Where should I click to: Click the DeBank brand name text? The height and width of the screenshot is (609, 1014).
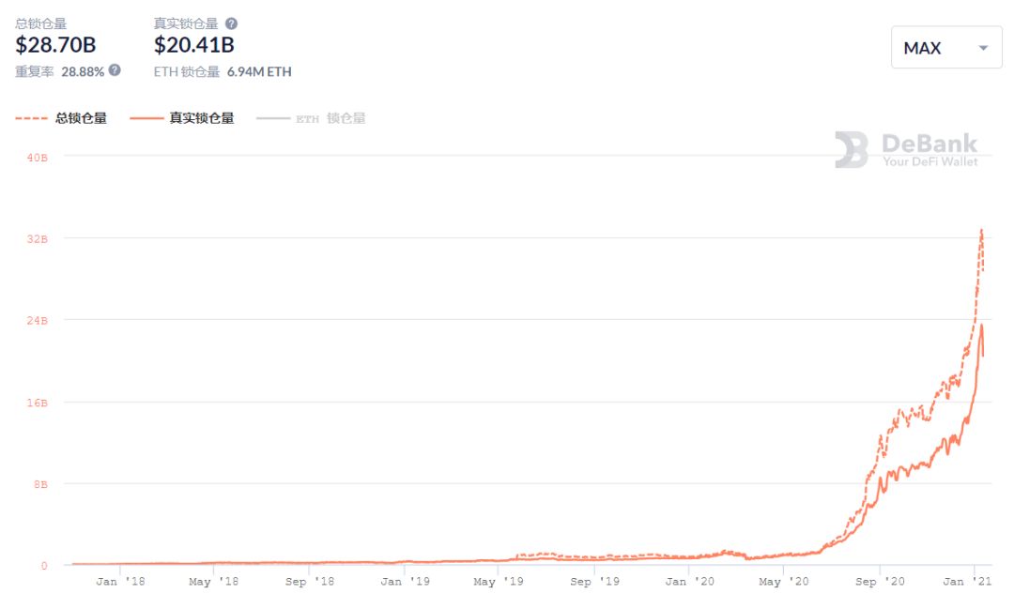click(929, 144)
